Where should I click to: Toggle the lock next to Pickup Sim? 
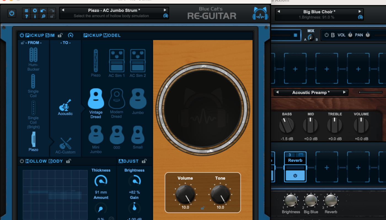[x=60, y=35]
